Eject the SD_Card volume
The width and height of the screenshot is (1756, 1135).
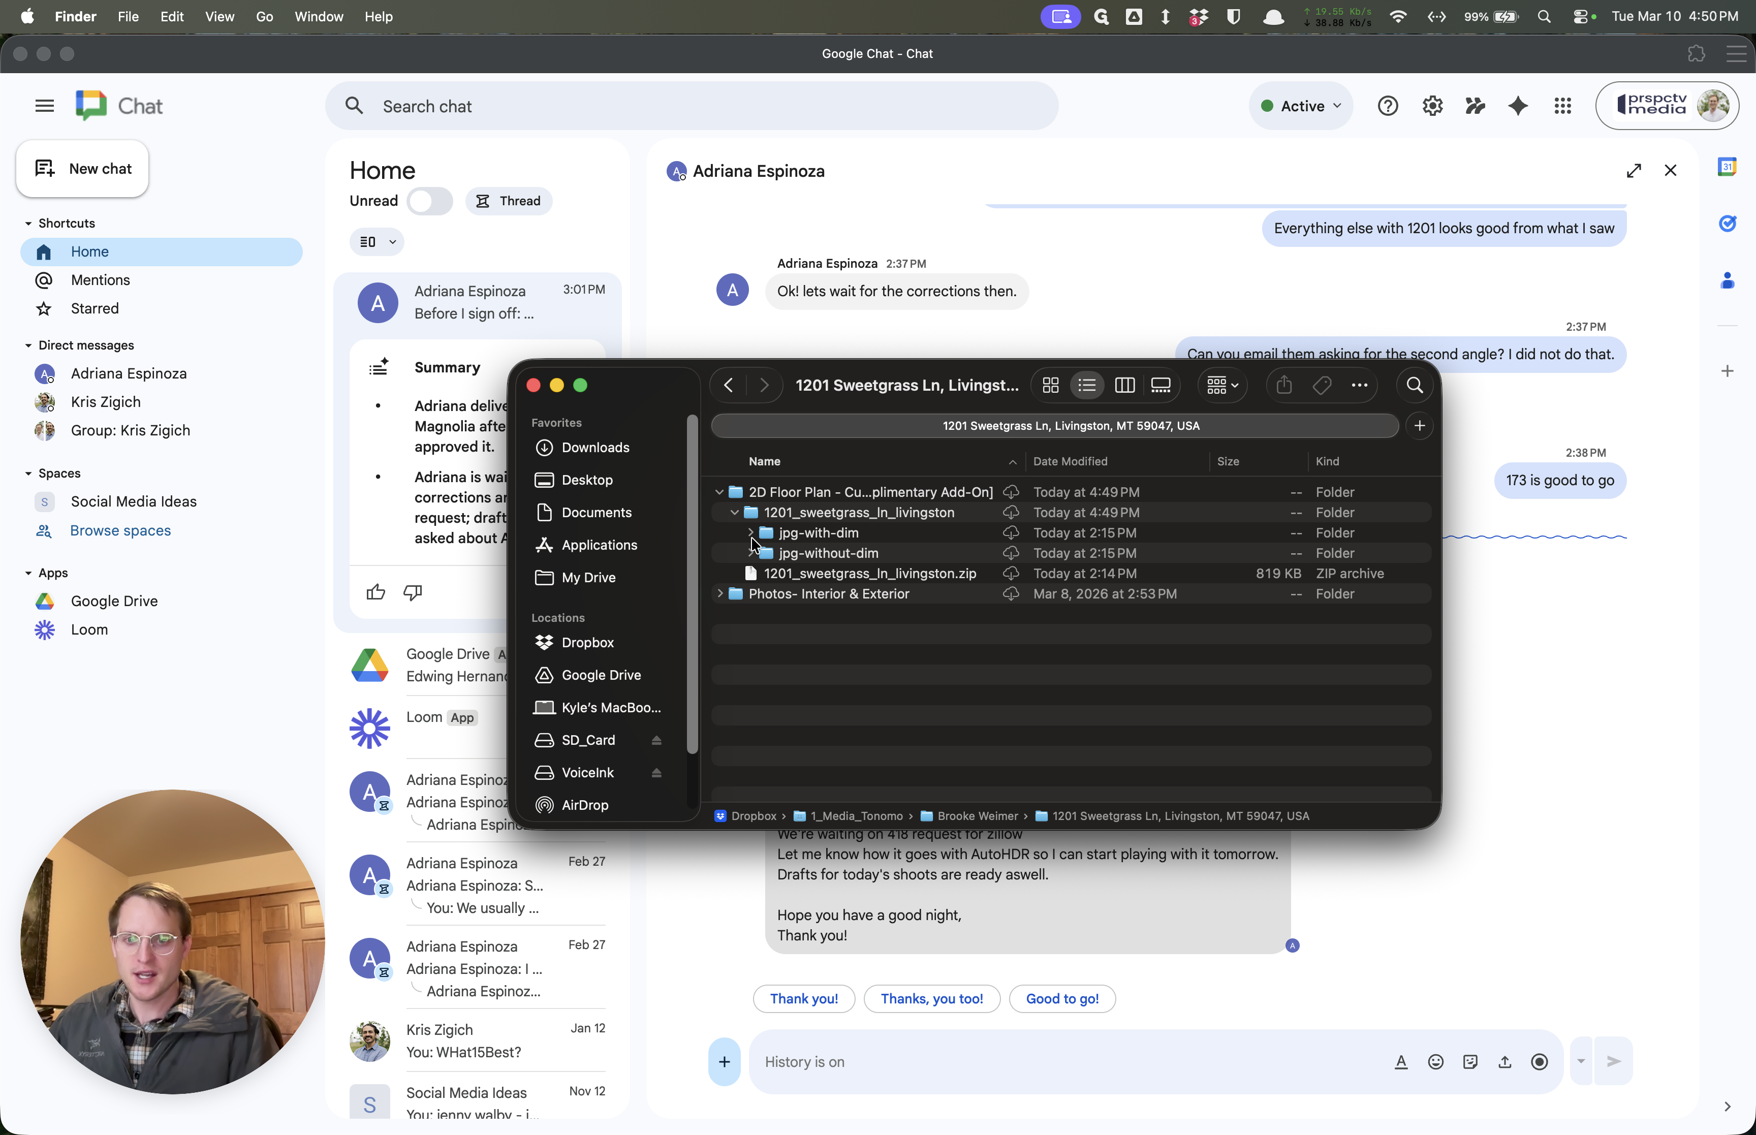click(656, 740)
